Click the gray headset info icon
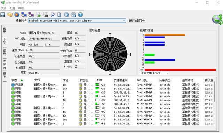Image resolution: width=223 pixels, height=133 pixels. (x=74, y=15)
